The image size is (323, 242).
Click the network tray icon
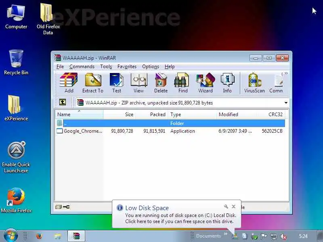[274, 236]
